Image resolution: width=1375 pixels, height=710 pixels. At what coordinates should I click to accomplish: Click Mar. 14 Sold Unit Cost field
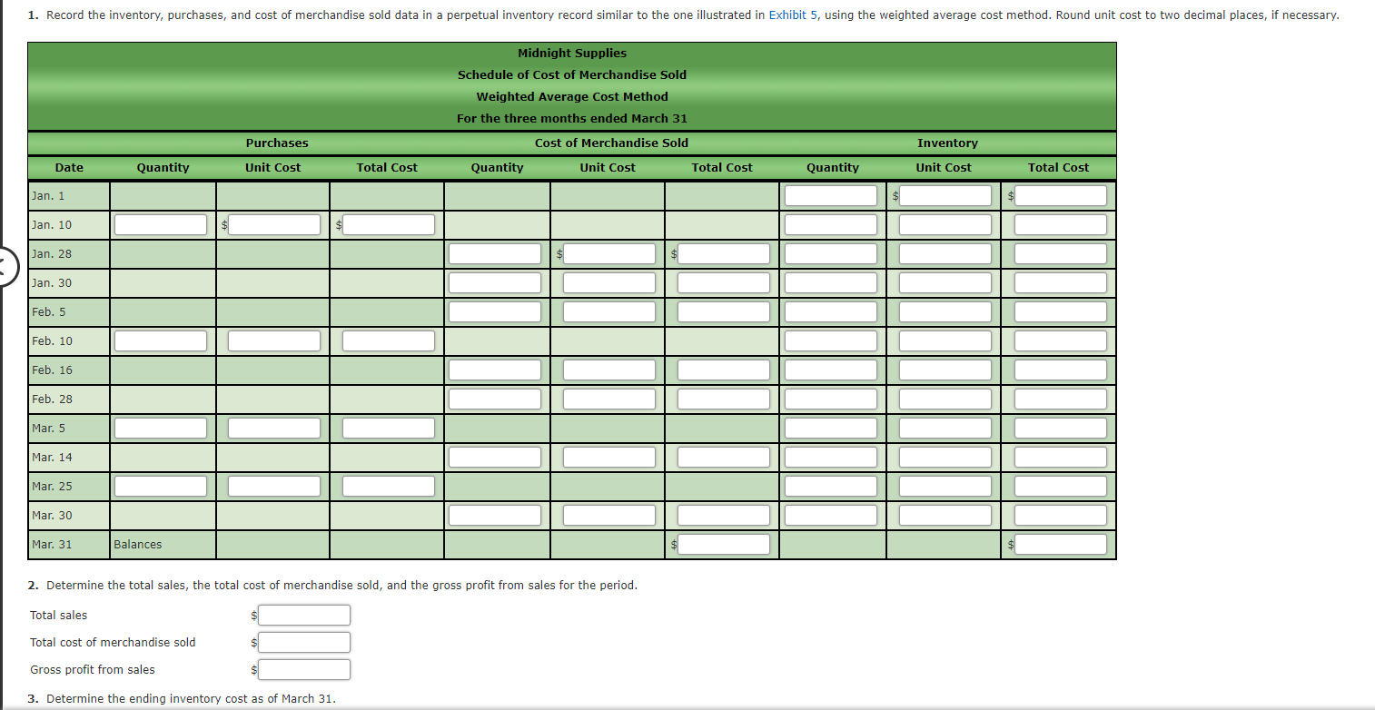(609, 457)
